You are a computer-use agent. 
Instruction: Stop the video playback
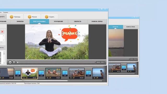click(14, 62)
